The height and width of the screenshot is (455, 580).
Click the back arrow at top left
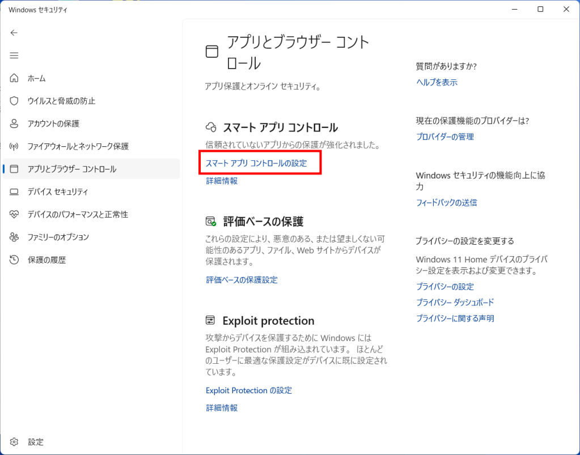(x=14, y=33)
